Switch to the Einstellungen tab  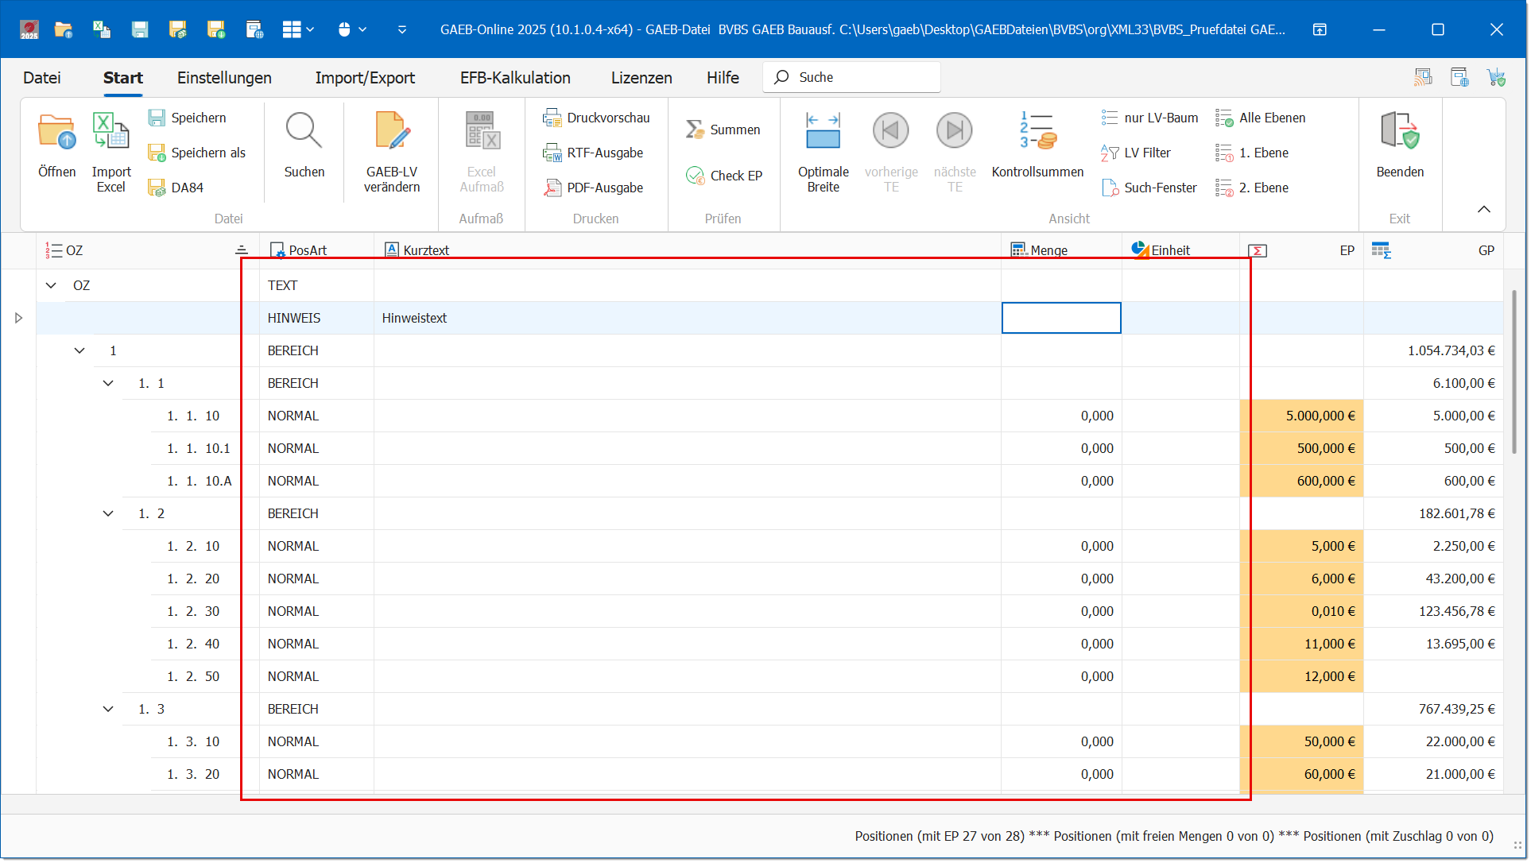pos(224,78)
